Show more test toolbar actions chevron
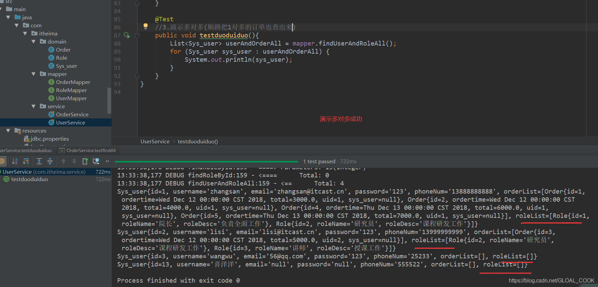Screen dimensions: 598x287 [x=107, y=161]
